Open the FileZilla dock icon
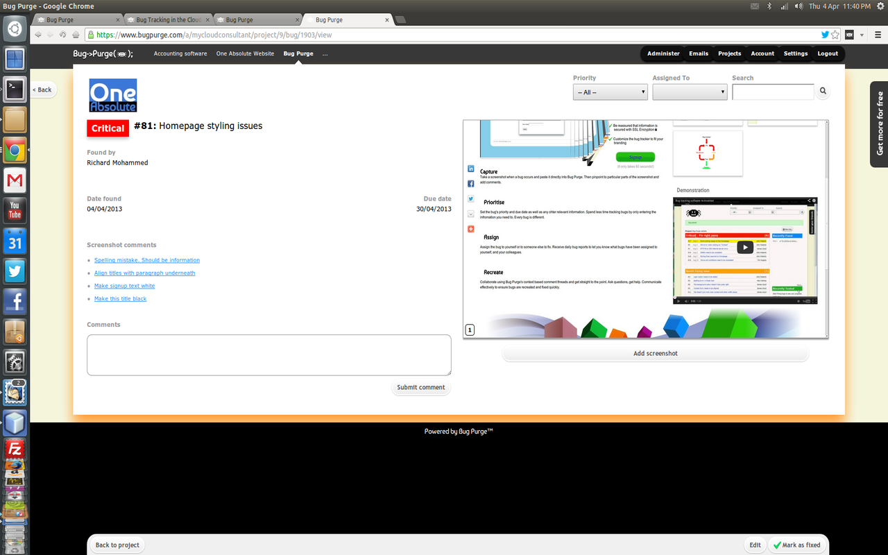 pos(15,449)
